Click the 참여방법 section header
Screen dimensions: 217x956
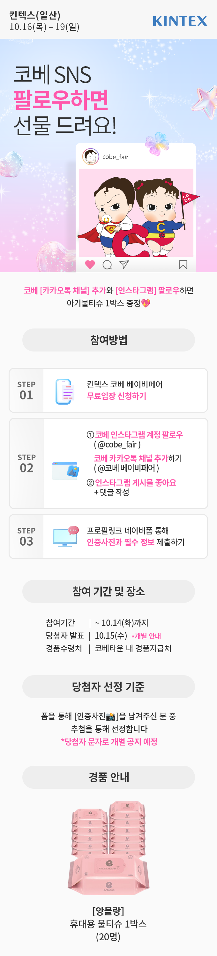[108, 340]
